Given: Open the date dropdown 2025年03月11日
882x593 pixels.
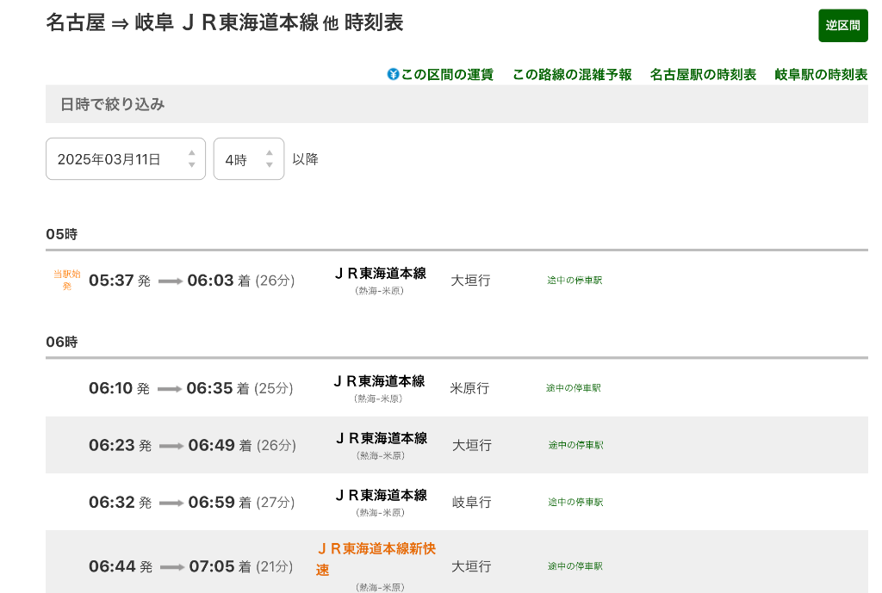Looking at the screenshot, I should pos(126,159).
